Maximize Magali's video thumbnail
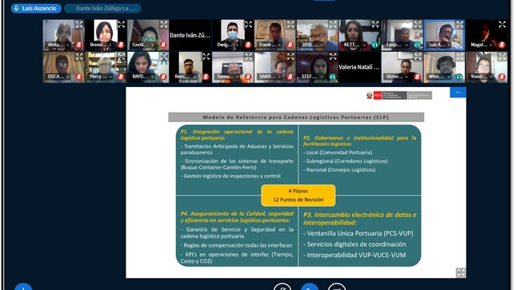The height and width of the screenshot is (290, 516). [502, 24]
